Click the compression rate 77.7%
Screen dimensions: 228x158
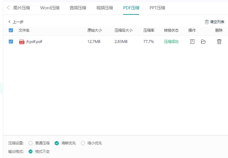[149, 42]
